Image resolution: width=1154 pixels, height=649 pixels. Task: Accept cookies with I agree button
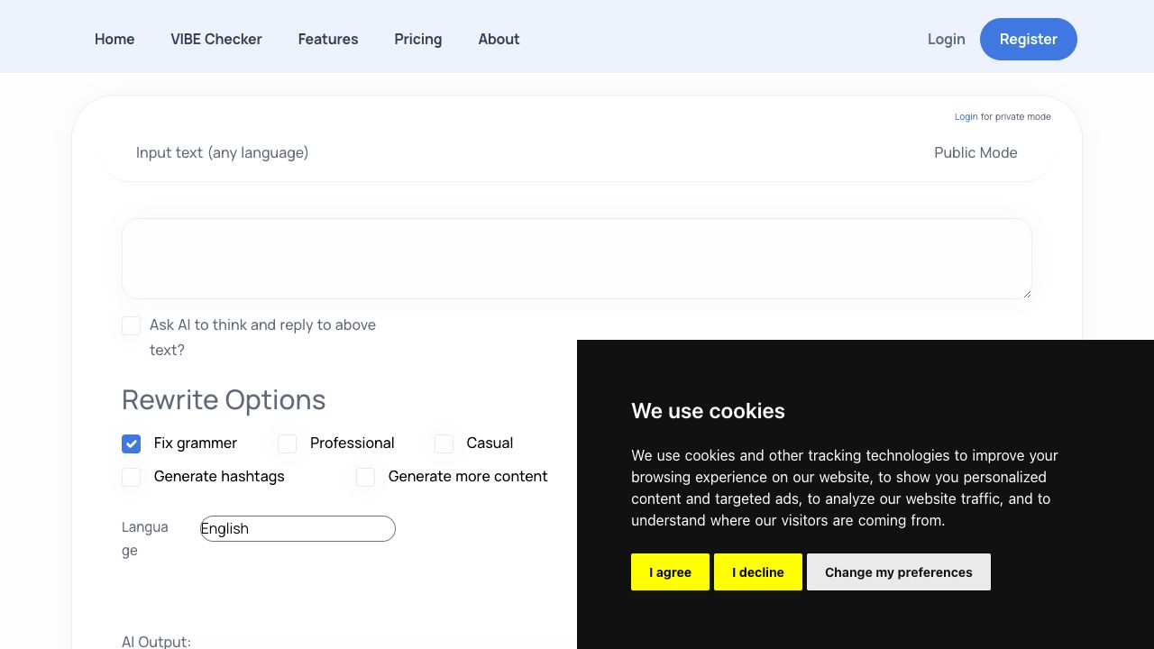670,572
